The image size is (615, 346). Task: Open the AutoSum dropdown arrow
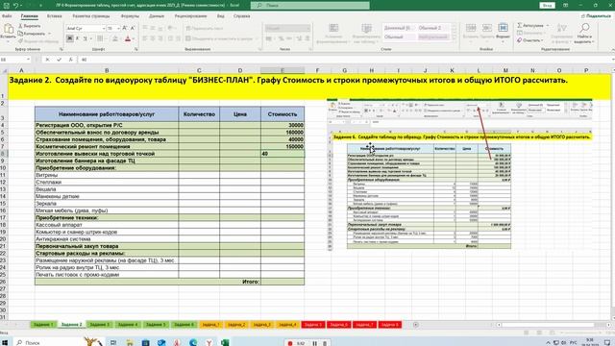[548, 26]
